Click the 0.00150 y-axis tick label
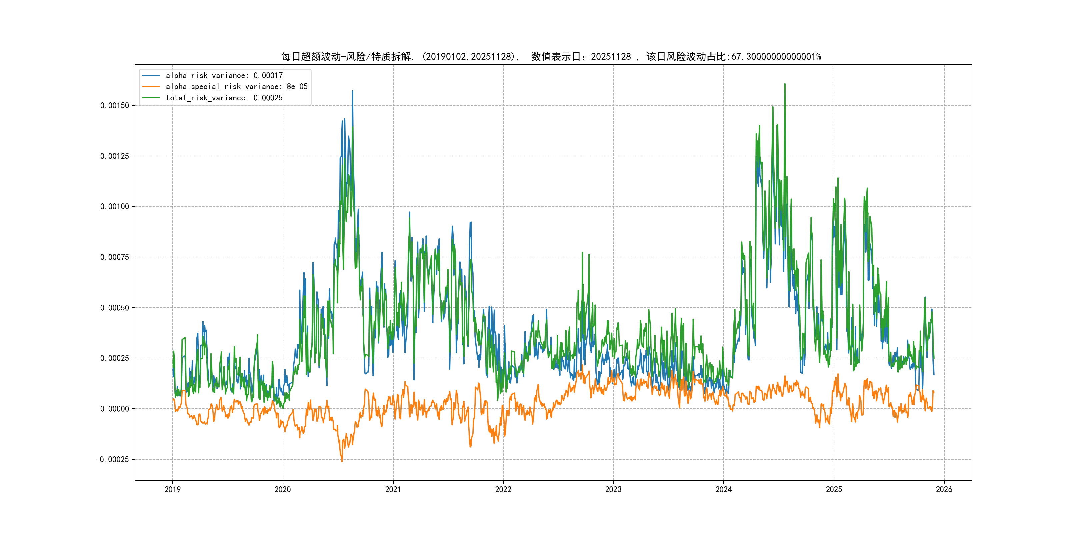 coord(114,106)
